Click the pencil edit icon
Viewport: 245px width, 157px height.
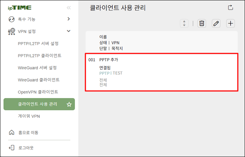coord(216,23)
